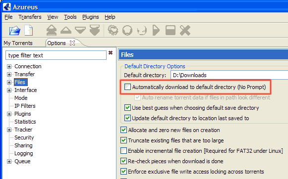This screenshot has width=288, height=179.
Task: Select Plugins label in options tree
Action: 23,114
